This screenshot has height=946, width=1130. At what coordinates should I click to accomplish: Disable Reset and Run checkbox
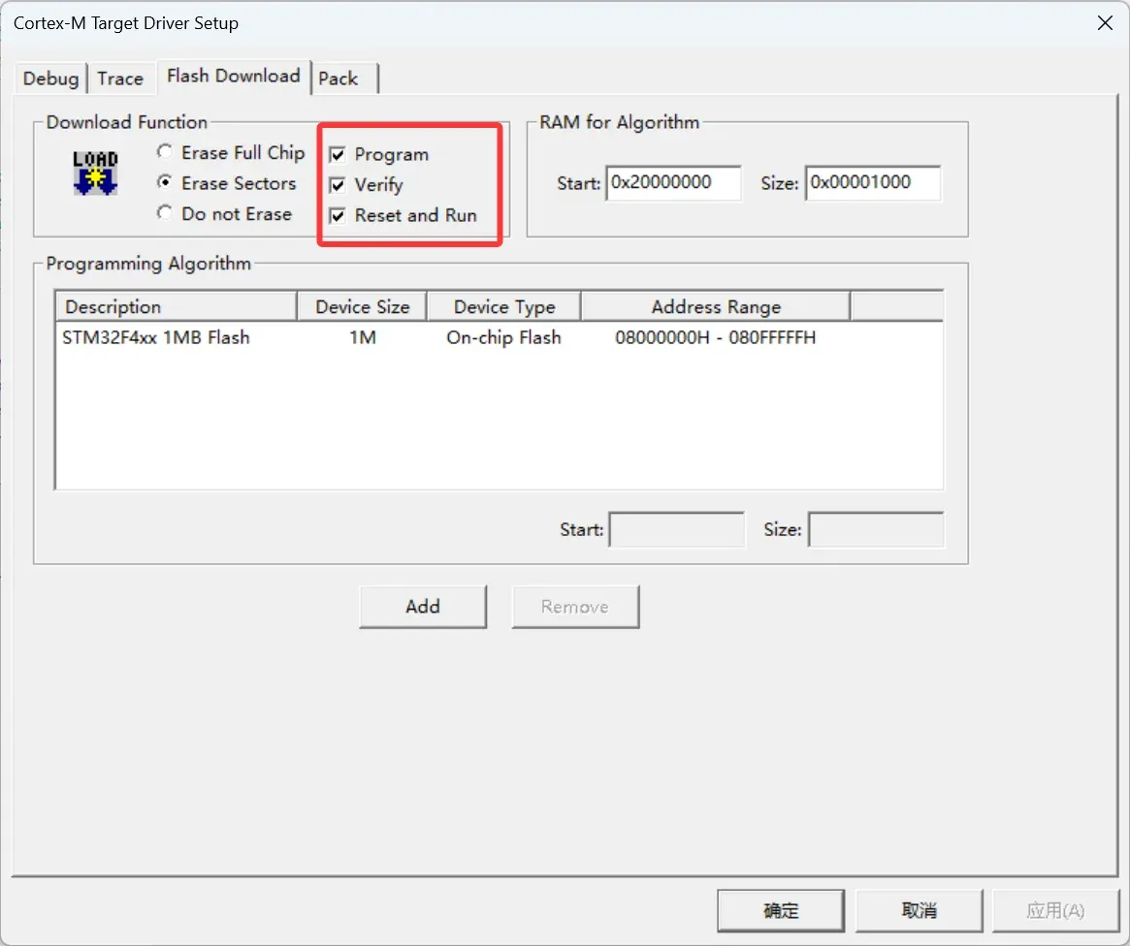pyautogui.click(x=338, y=216)
